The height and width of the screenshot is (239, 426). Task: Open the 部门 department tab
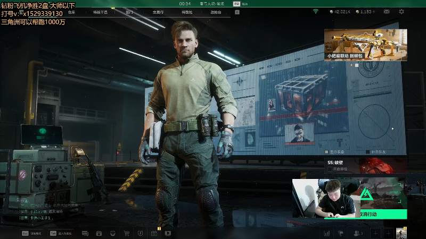coord(129,12)
